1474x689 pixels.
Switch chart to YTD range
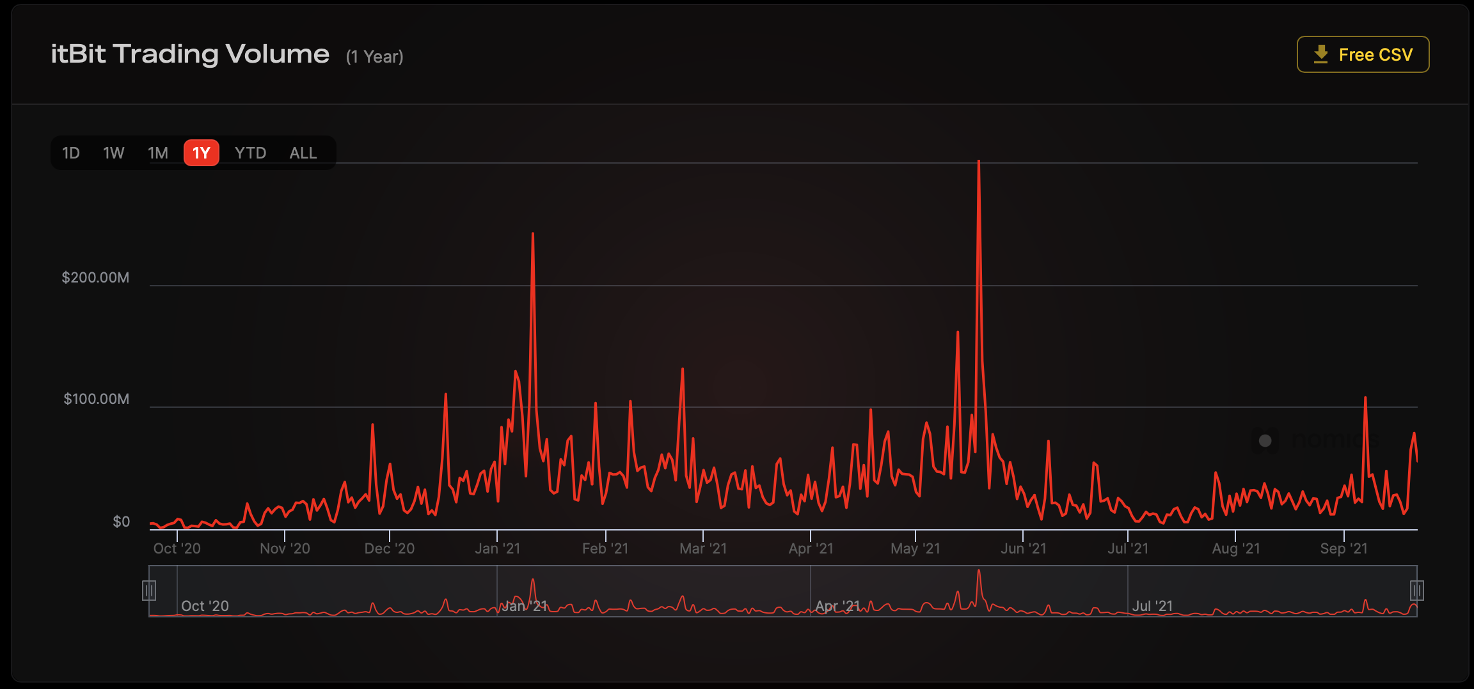tap(250, 153)
